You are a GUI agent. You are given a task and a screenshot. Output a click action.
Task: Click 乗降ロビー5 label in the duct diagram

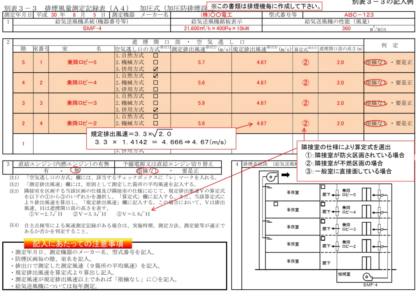point(349,193)
